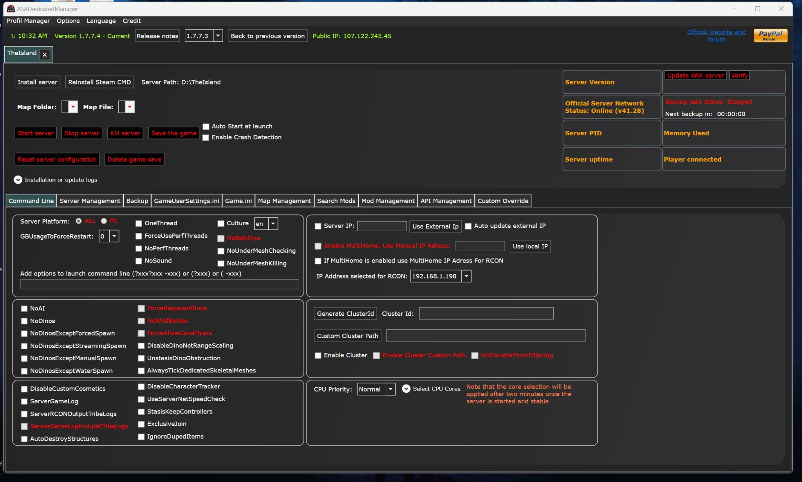802x482 pixels.
Task: Check the ServerGameLog option
Action: pyautogui.click(x=24, y=401)
